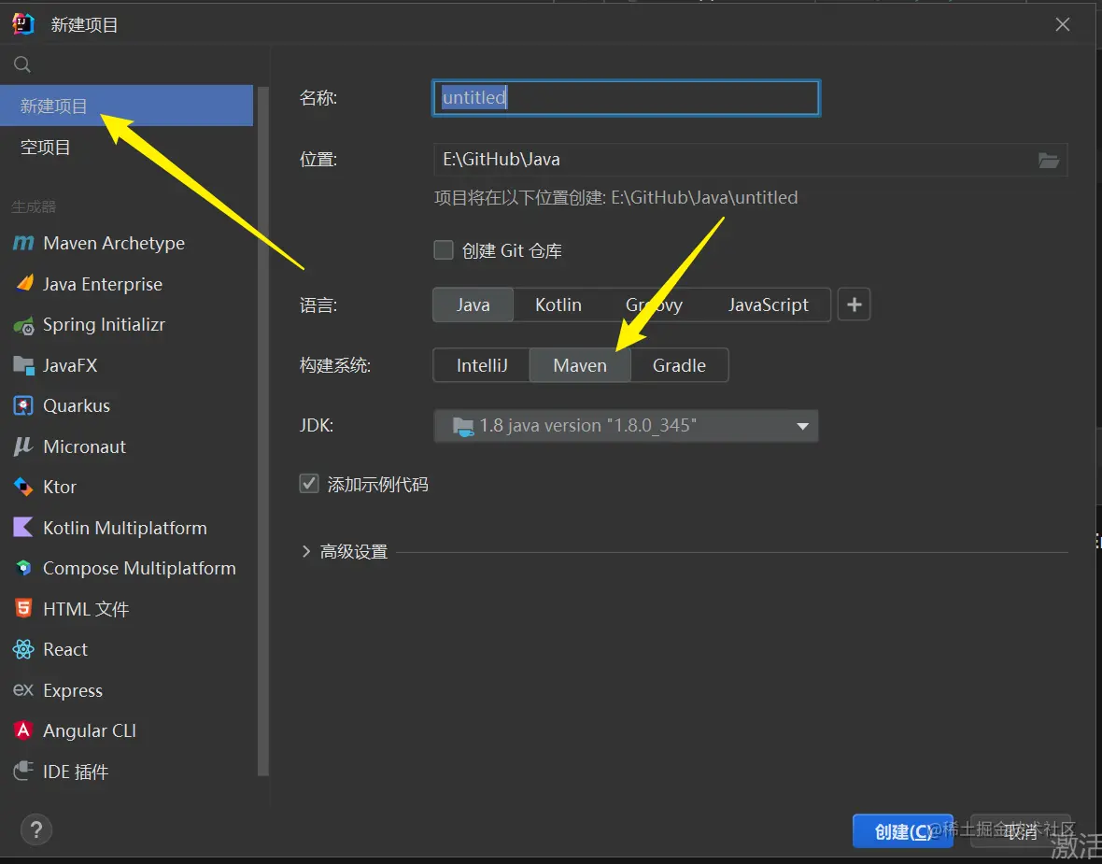Click the Ktor icon
Screen dimensions: 1102x864
coord(23,488)
